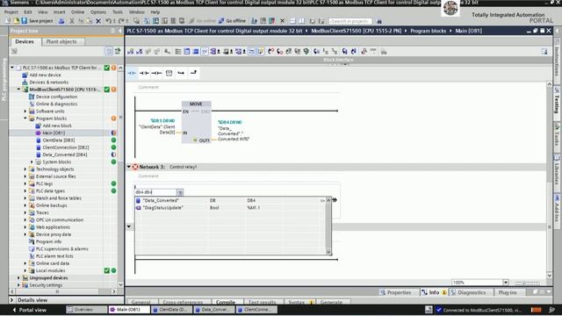Click the Cut scissors icon
562x316 pixels.
[x=72, y=21]
